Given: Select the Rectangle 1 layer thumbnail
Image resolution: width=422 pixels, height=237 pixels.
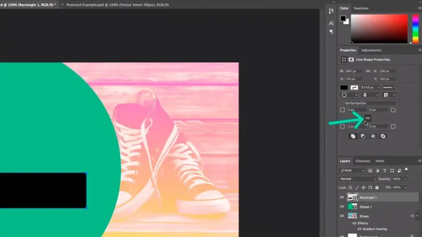Looking at the screenshot, I should [352, 197].
